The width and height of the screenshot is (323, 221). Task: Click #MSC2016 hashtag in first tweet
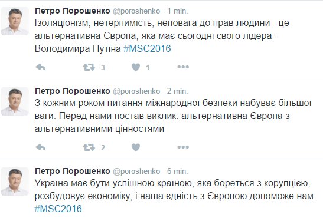pos(147,49)
